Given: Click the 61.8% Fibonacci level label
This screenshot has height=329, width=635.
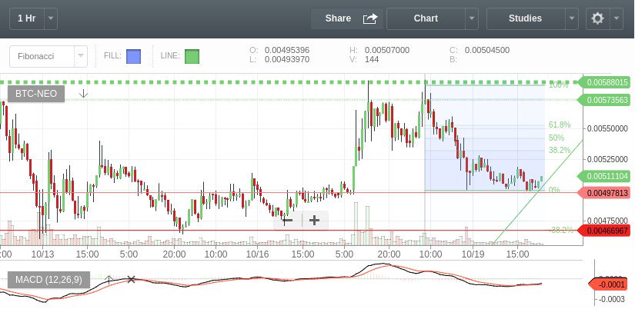Looking at the screenshot, I should tap(560, 125).
